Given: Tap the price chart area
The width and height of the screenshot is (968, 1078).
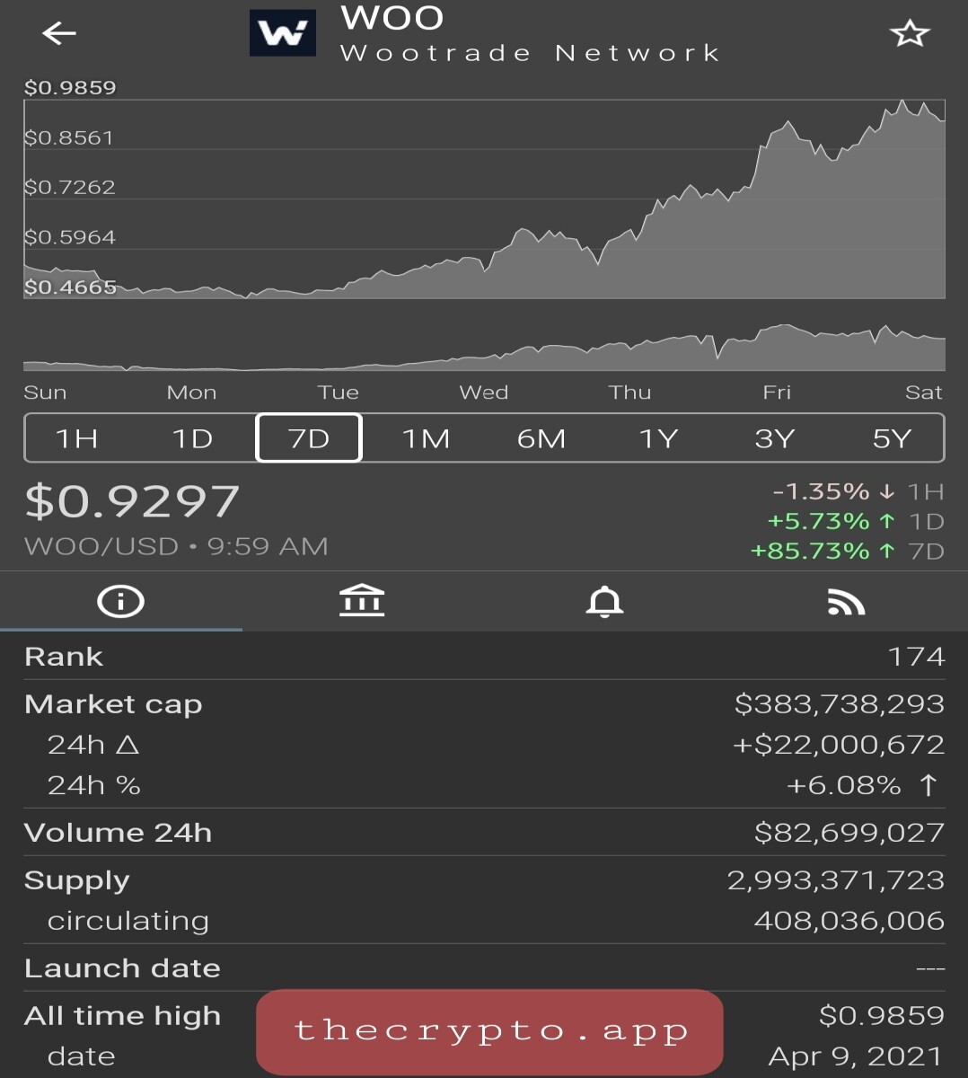Looking at the screenshot, I should (484, 199).
